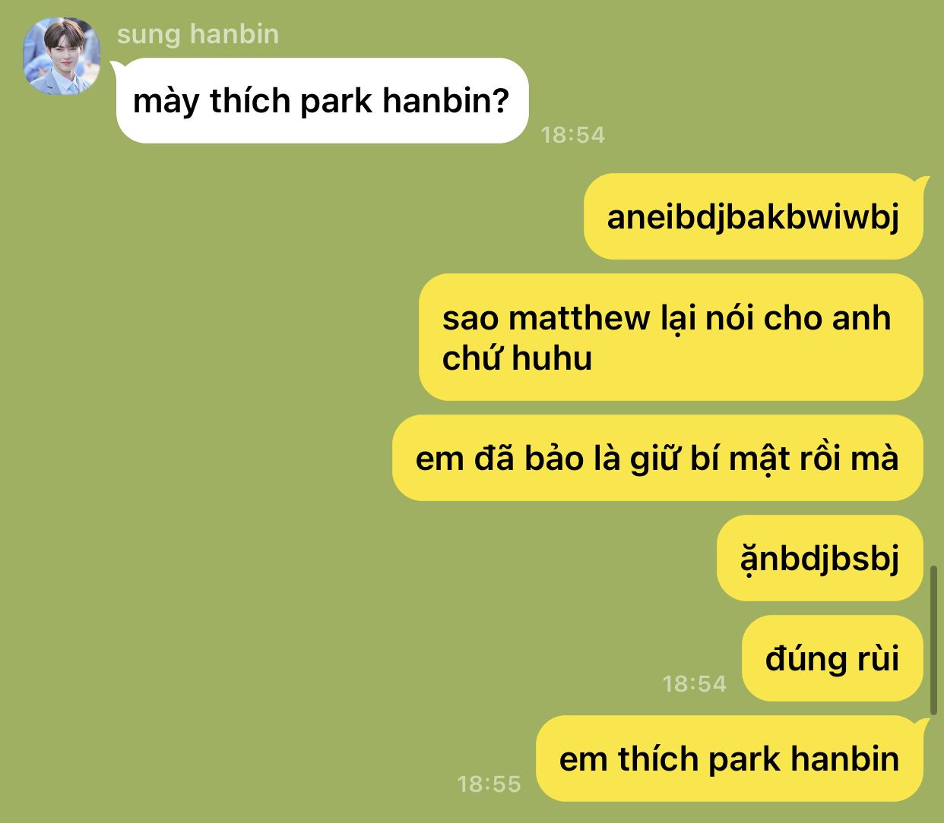
Task: Tap the 'em thích park hanbin' message bubble
Action: coord(729,758)
